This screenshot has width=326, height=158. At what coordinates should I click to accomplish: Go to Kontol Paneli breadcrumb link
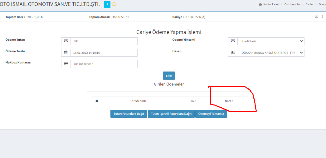coord(271,5)
